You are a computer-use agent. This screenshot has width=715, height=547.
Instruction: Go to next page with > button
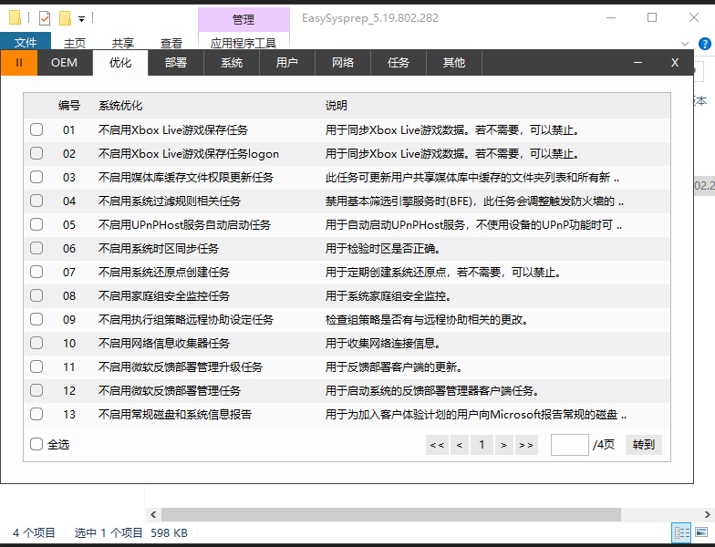coord(503,445)
